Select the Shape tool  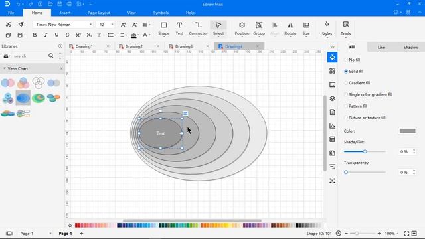(164, 29)
